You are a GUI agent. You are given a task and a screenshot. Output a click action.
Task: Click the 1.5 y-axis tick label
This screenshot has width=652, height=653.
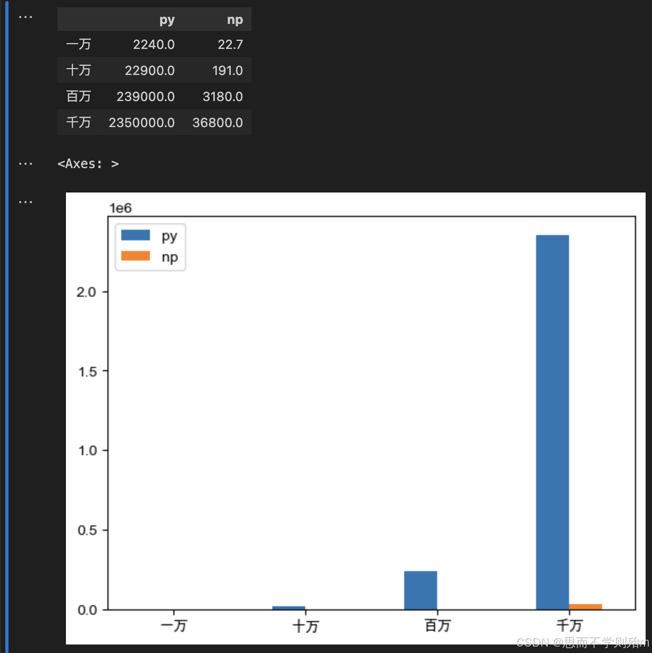click(x=87, y=371)
